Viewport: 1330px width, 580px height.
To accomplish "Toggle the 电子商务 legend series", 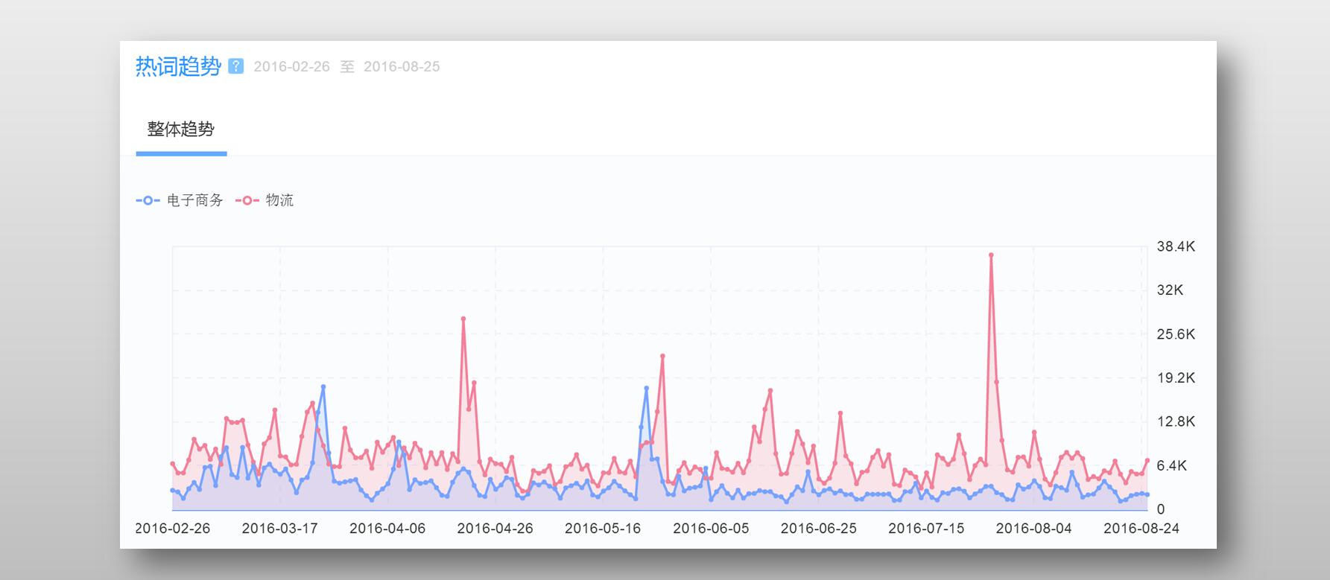I will (180, 200).
